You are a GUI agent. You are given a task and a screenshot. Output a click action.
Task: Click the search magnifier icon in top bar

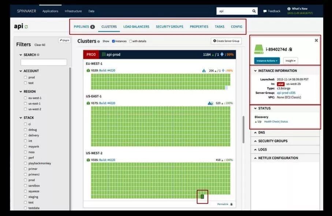tap(254, 11)
